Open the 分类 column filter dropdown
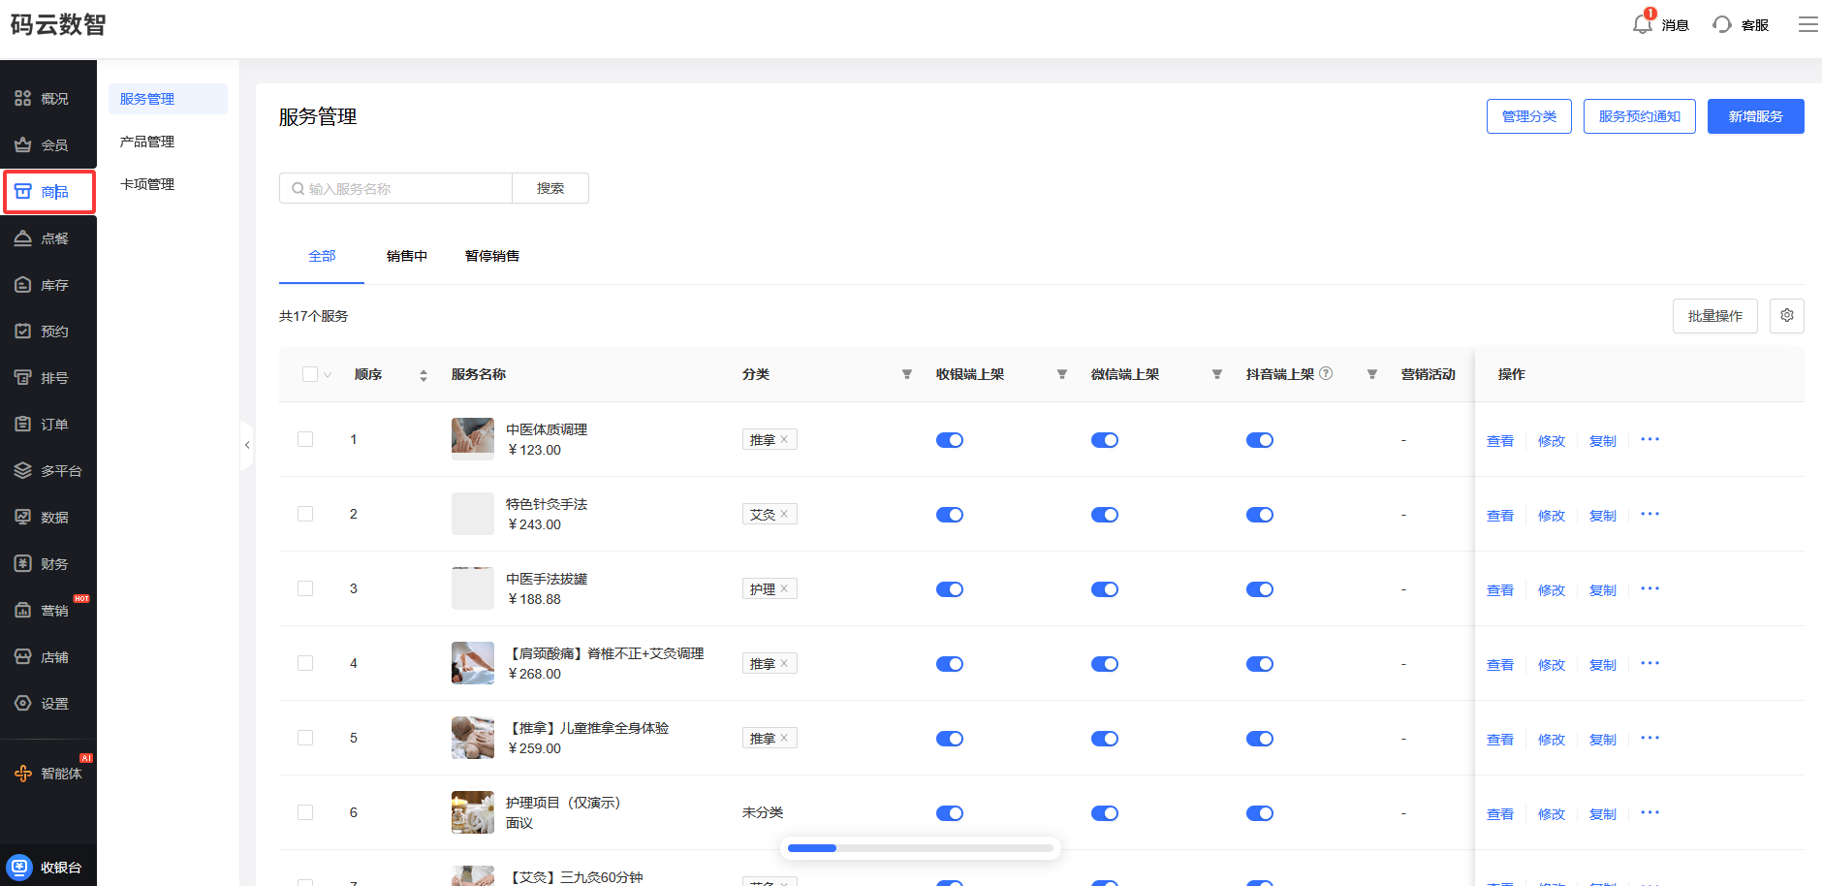The image size is (1822, 886). point(906,374)
